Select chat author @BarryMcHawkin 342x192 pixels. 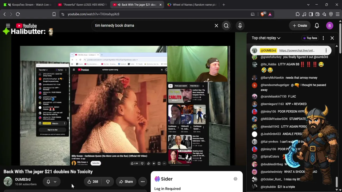(272, 78)
